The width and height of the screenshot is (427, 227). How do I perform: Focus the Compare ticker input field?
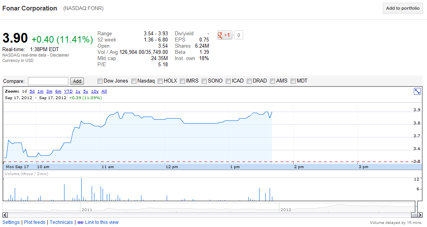coord(48,81)
